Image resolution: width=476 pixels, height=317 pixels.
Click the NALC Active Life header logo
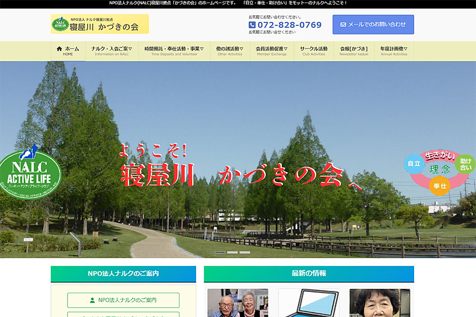[x=60, y=24]
